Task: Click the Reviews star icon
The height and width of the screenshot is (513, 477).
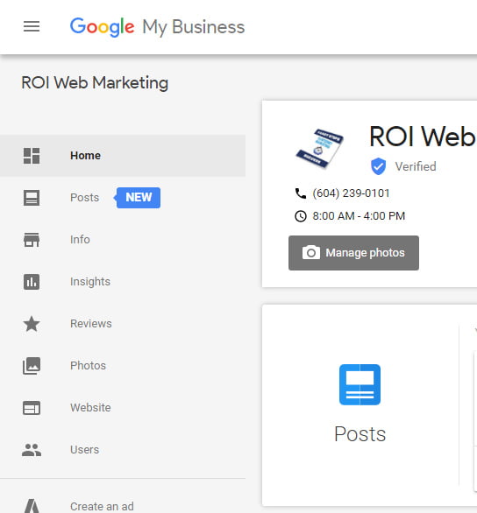Action: [x=32, y=324]
